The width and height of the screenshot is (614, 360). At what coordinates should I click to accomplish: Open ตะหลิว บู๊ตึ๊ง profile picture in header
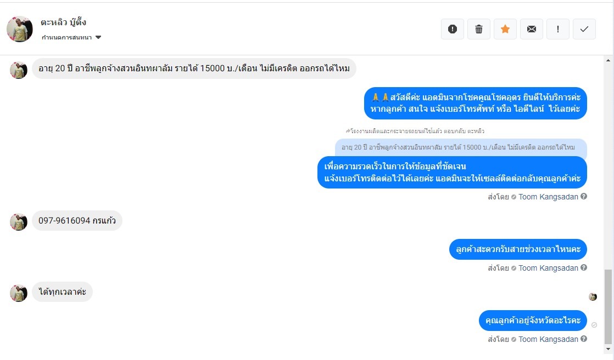pos(20,29)
